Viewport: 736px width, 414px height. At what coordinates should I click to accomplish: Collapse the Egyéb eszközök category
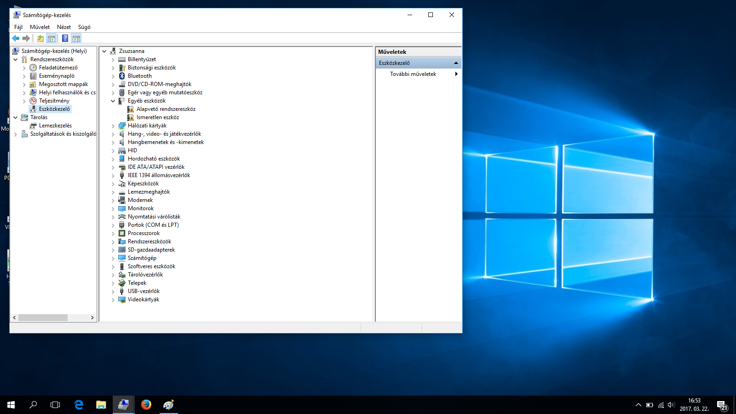(x=113, y=101)
